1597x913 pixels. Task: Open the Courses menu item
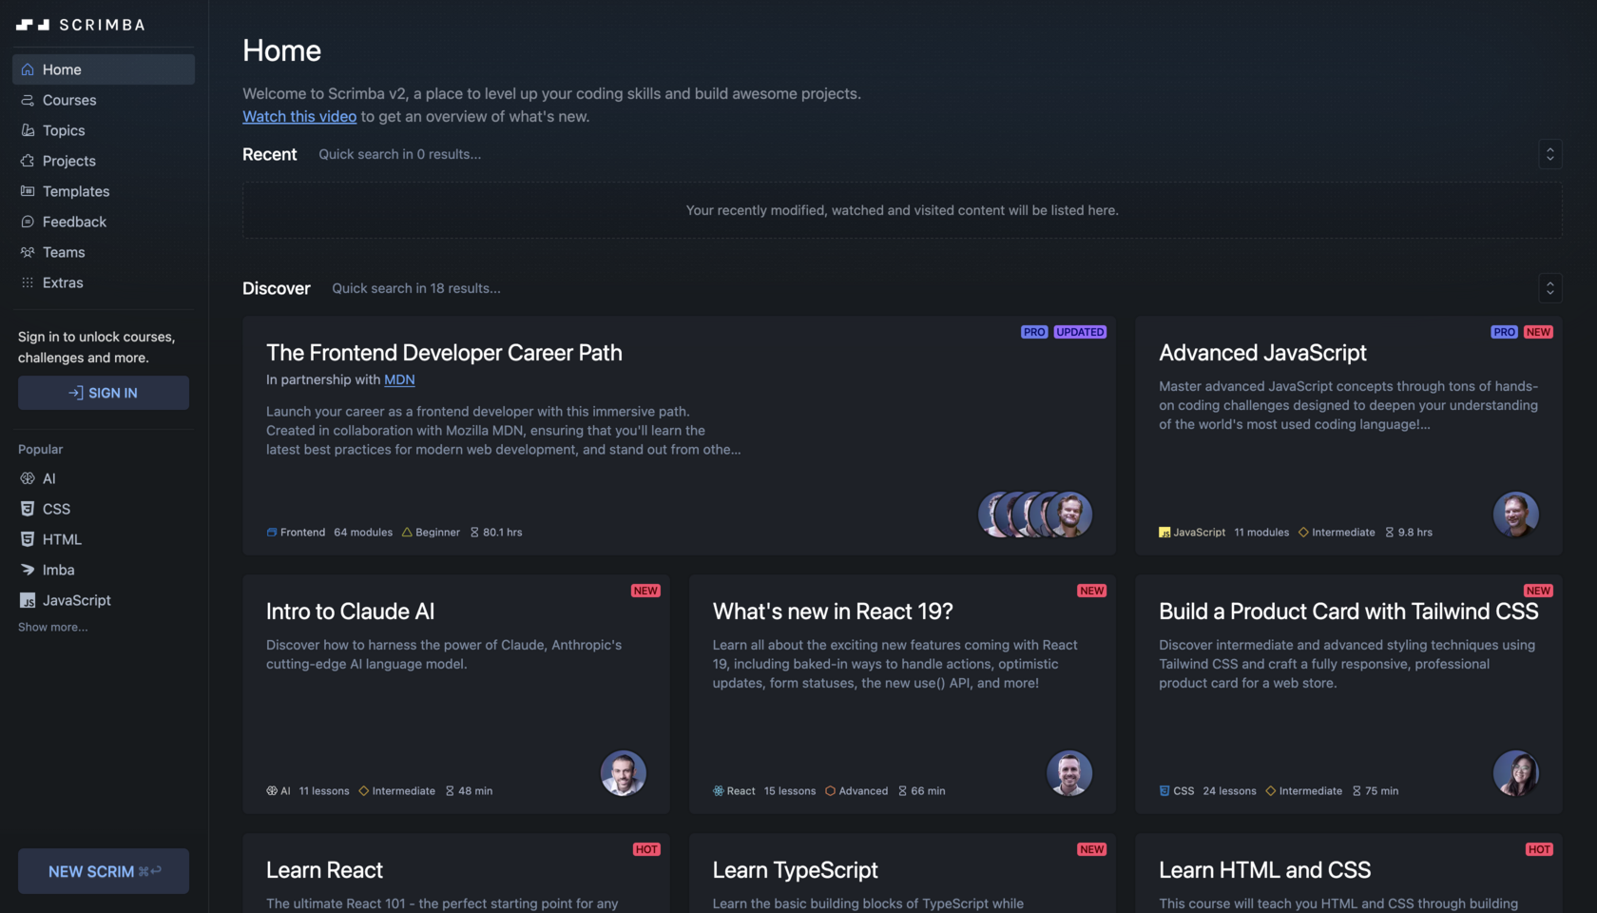pos(104,100)
